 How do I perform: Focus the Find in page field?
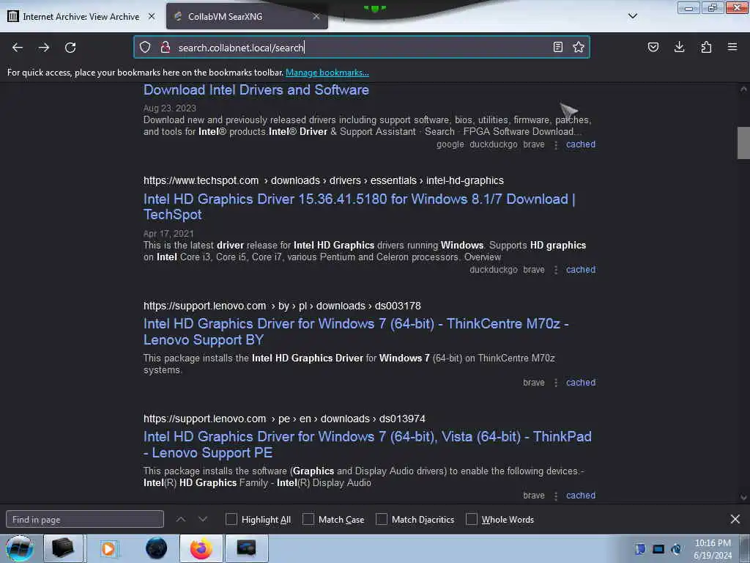click(85, 520)
